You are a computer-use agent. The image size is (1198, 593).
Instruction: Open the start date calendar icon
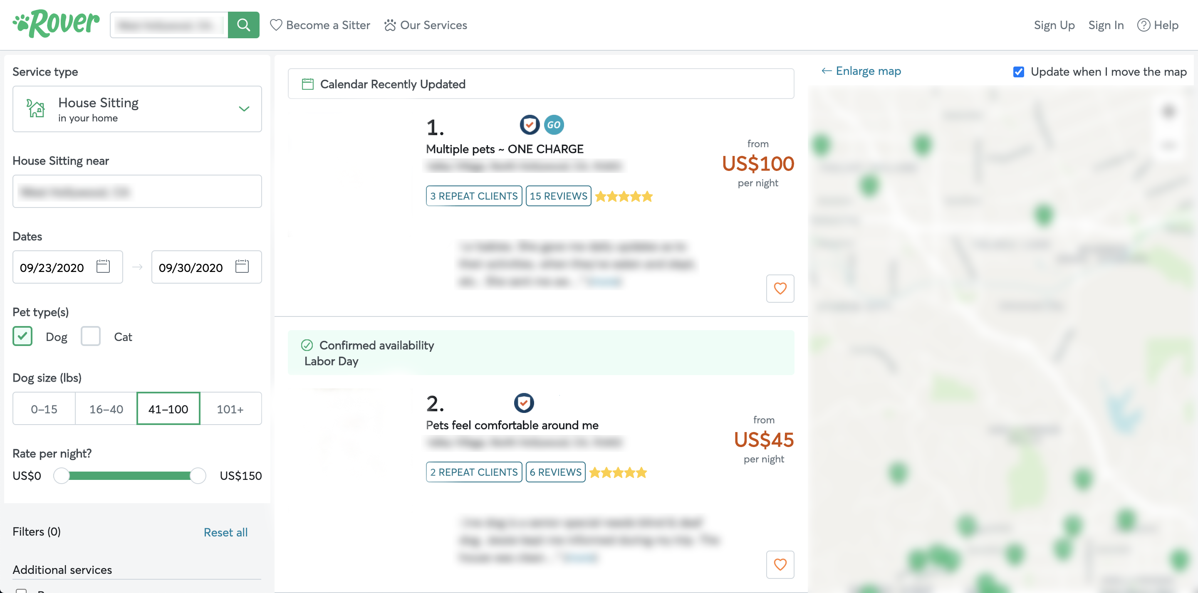tap(103, 267)
